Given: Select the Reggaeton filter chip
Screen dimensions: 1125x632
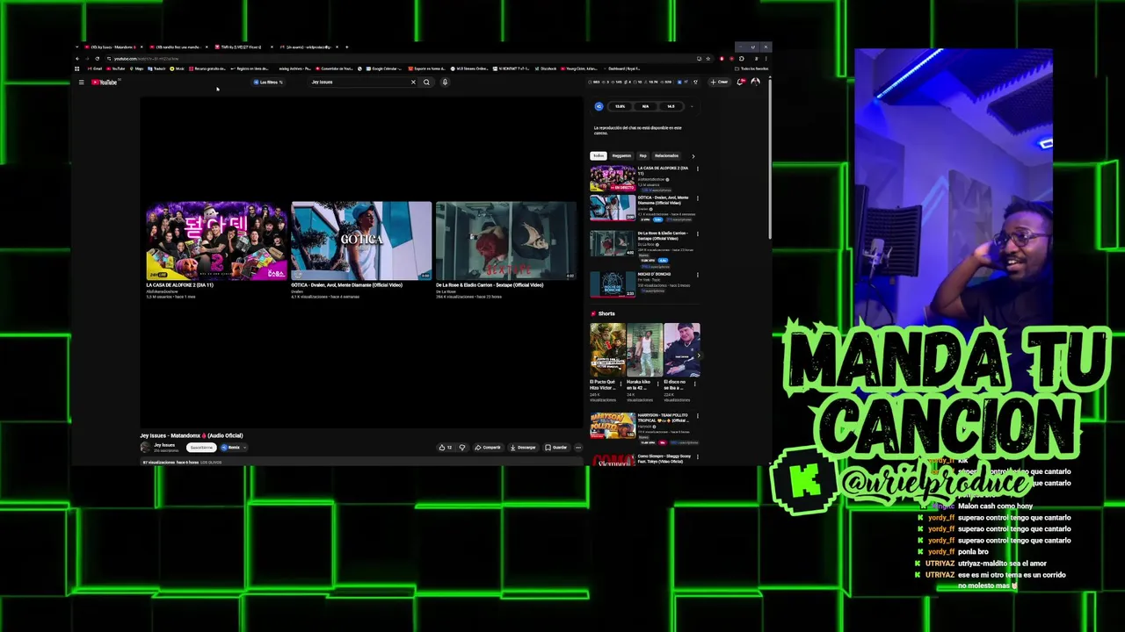Looking at the screenshot, I should pyautogui.click(x=621, y=155).
